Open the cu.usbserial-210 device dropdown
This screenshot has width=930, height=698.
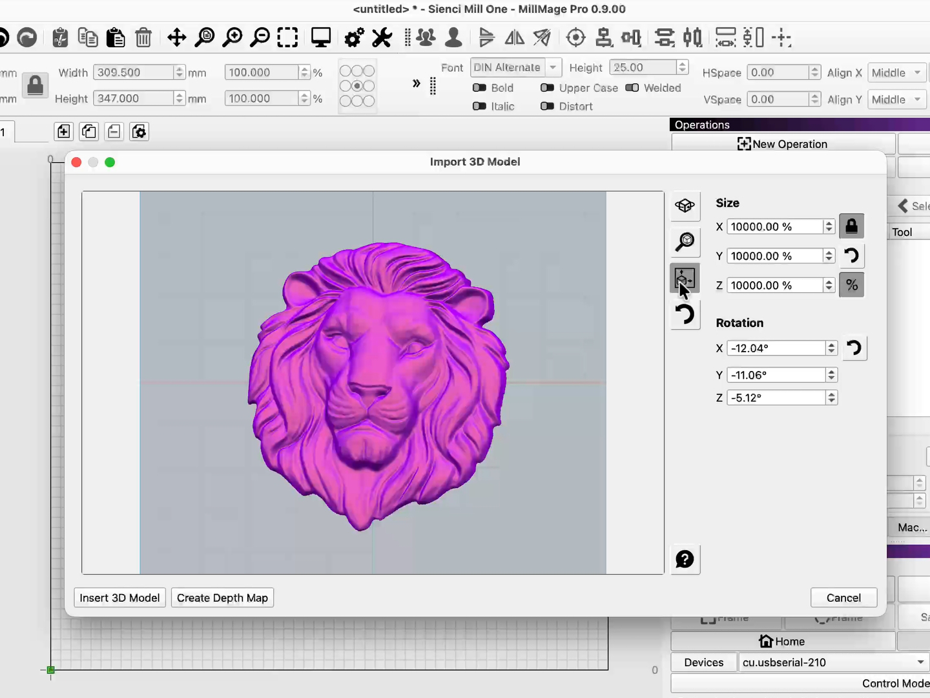tap(833, 662)
